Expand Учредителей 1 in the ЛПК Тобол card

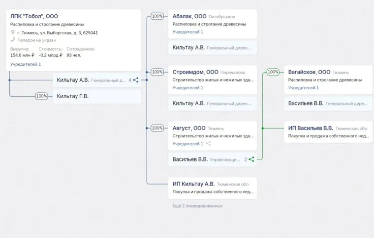[x=26, y=64]
